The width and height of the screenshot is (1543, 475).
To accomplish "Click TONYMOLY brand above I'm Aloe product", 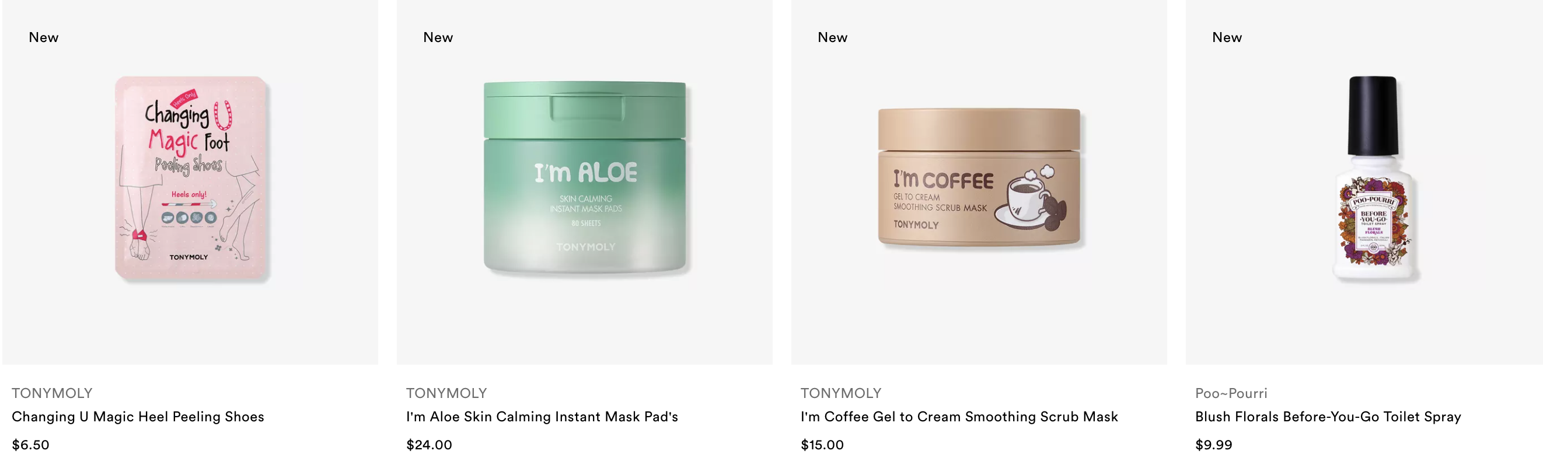I will (446, 393).
